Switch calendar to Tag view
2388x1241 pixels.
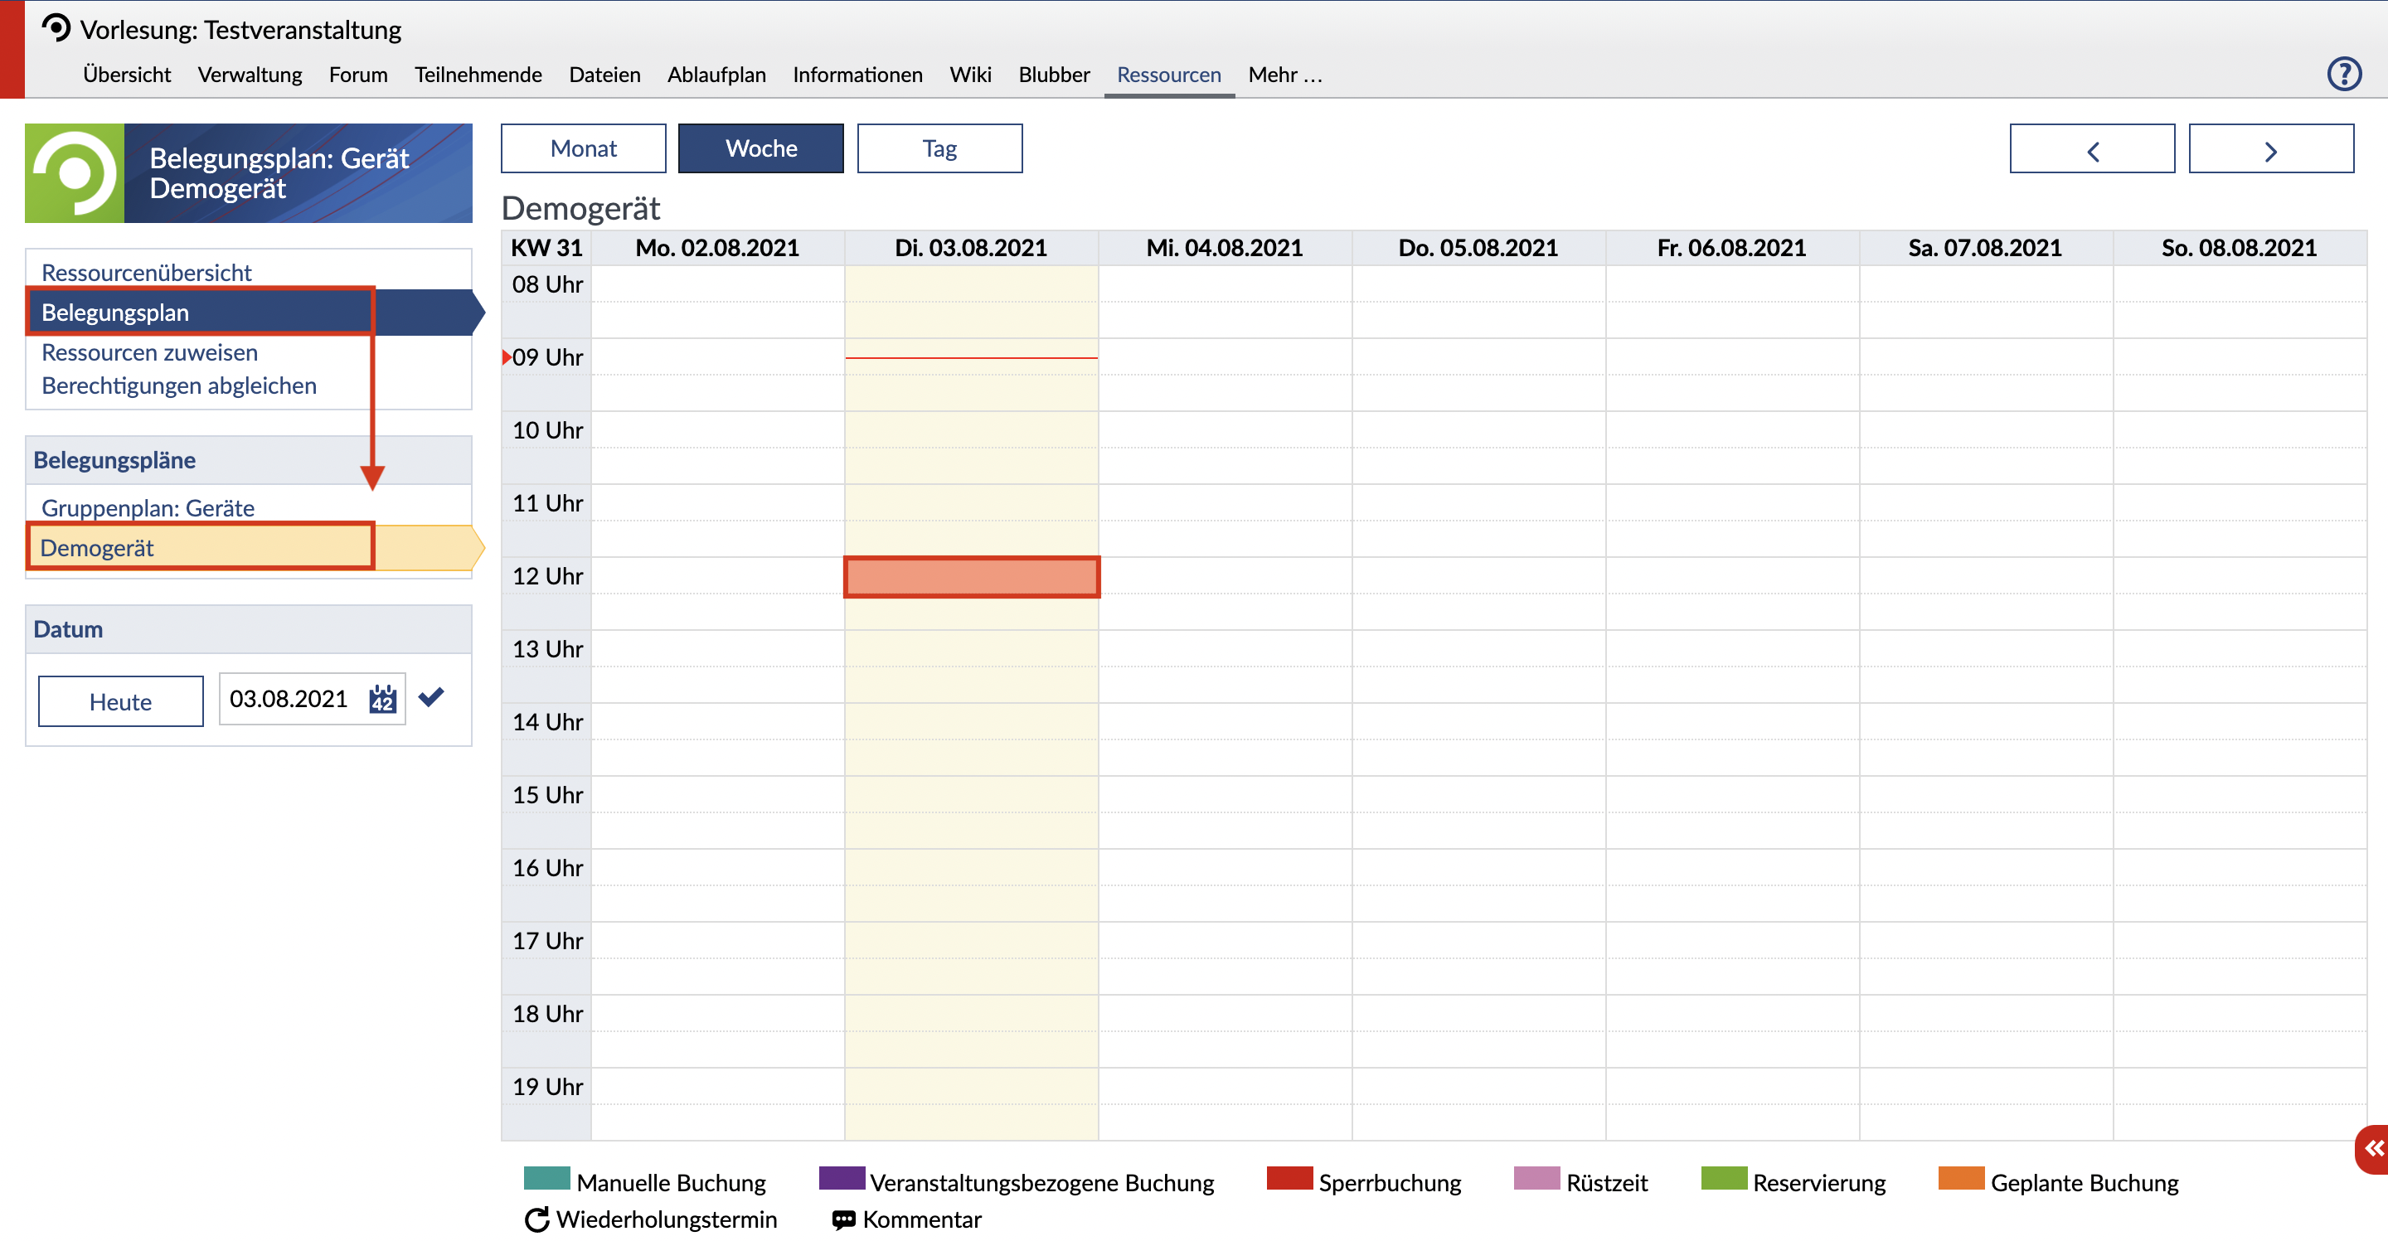(x=939, y=148)
